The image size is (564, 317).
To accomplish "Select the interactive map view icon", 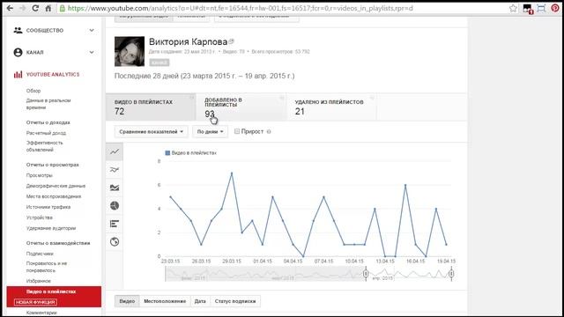I will [x=115, y=241].
